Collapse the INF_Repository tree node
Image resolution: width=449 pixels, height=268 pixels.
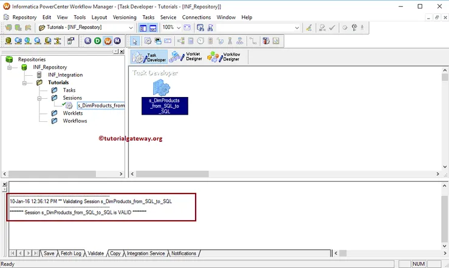tap(10, 68)
